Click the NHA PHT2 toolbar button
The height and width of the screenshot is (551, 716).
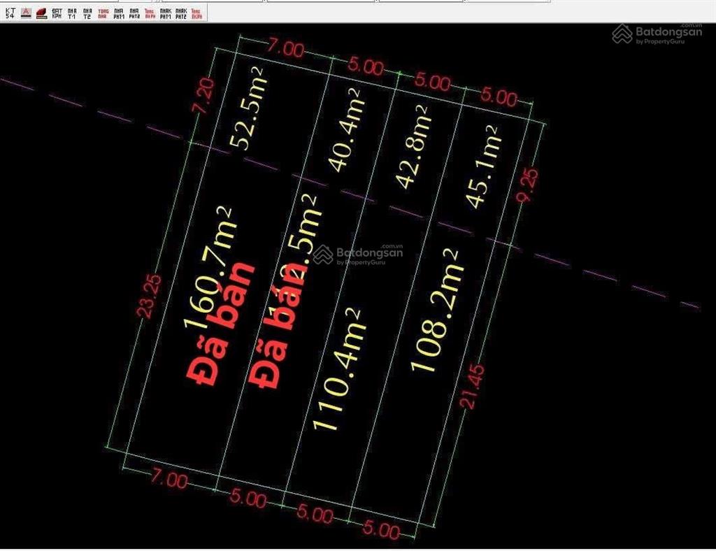pyautogui.click(x=134, y=13)
